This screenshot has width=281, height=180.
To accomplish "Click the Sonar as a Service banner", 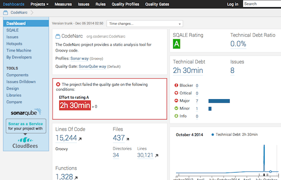I will (26, 126).
